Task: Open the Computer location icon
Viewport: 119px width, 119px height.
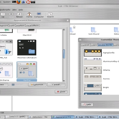Action: [x=39, y=15]
